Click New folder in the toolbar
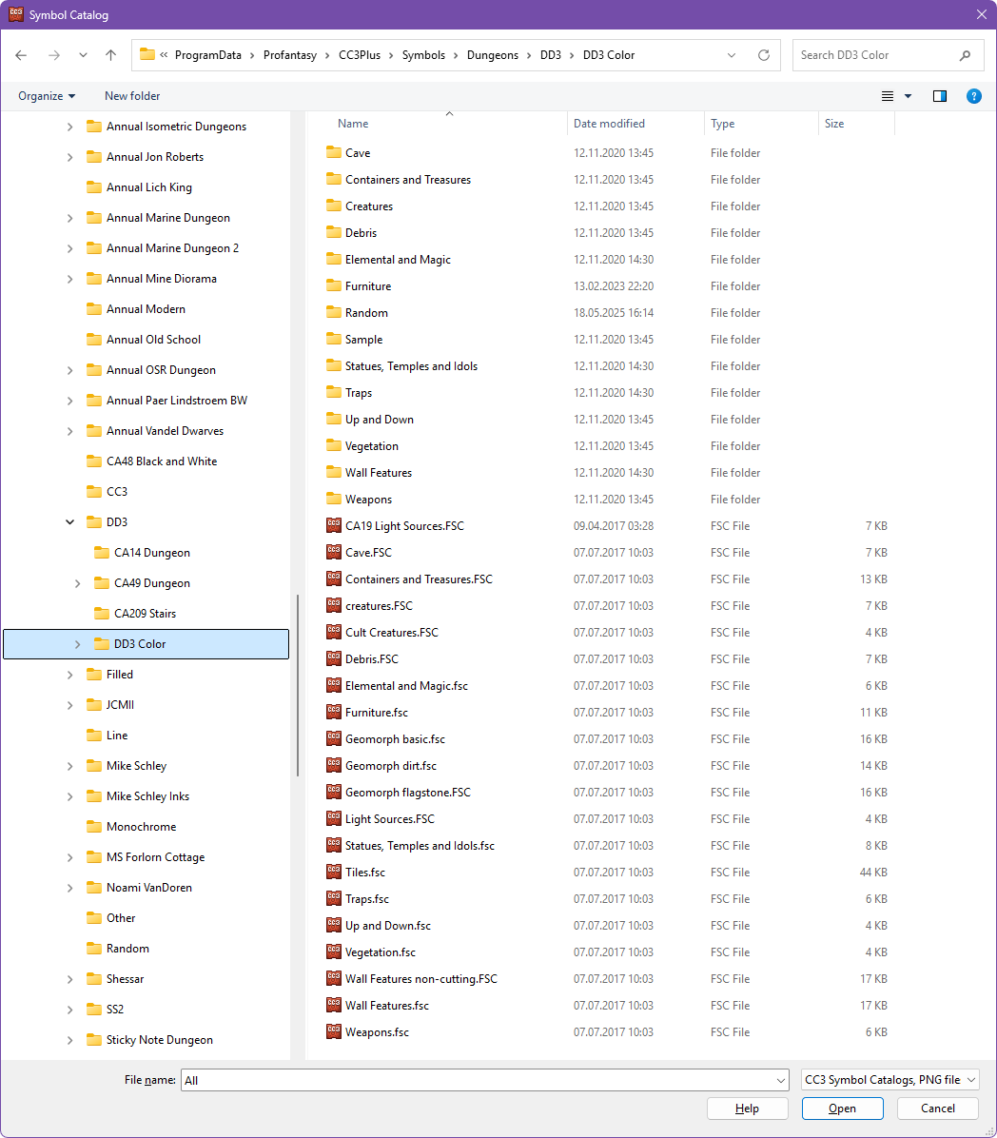The image size is (997, 1138). coord(132,96)
